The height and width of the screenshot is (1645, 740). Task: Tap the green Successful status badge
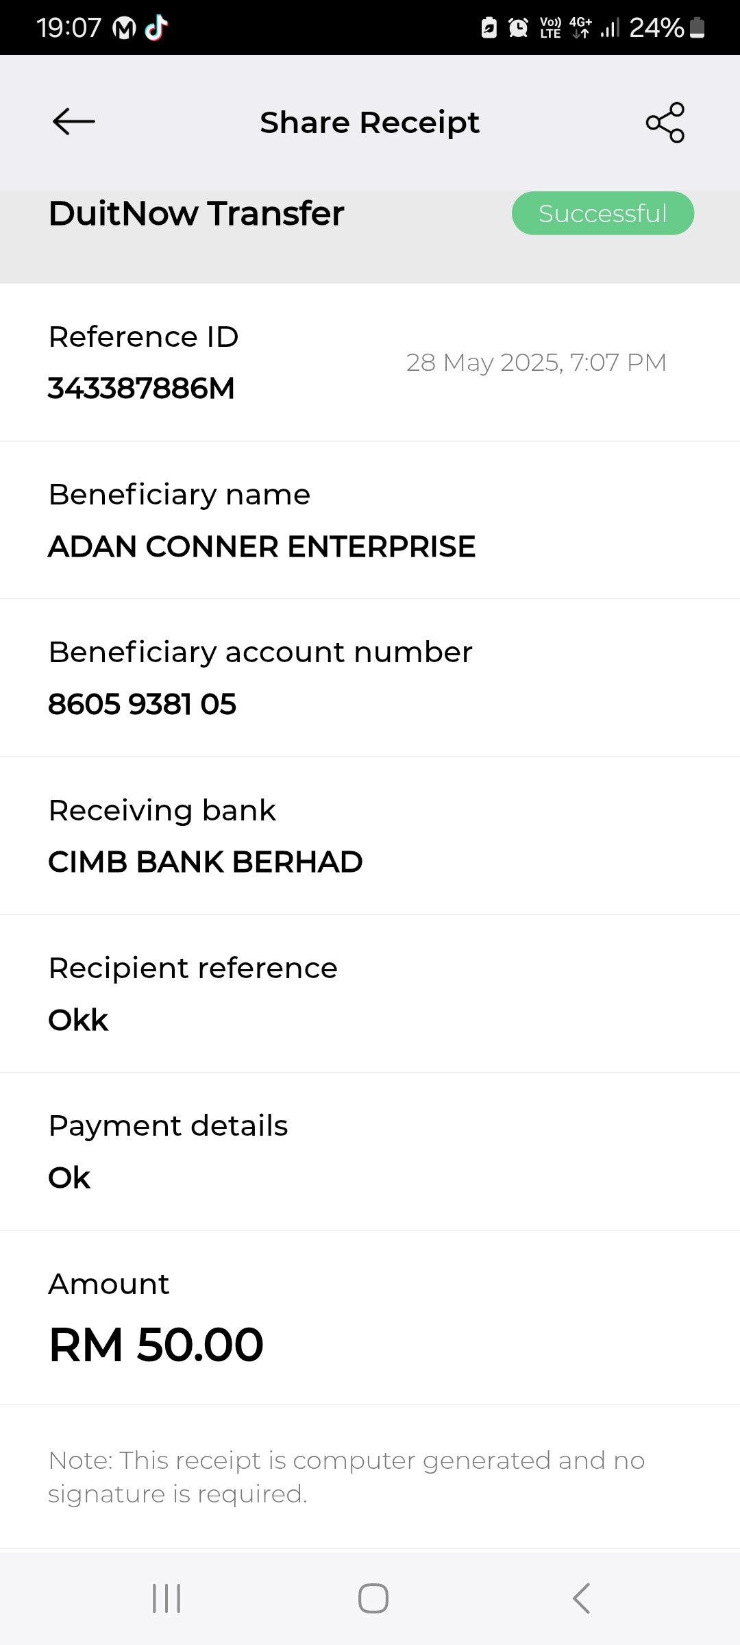point(602,213)
